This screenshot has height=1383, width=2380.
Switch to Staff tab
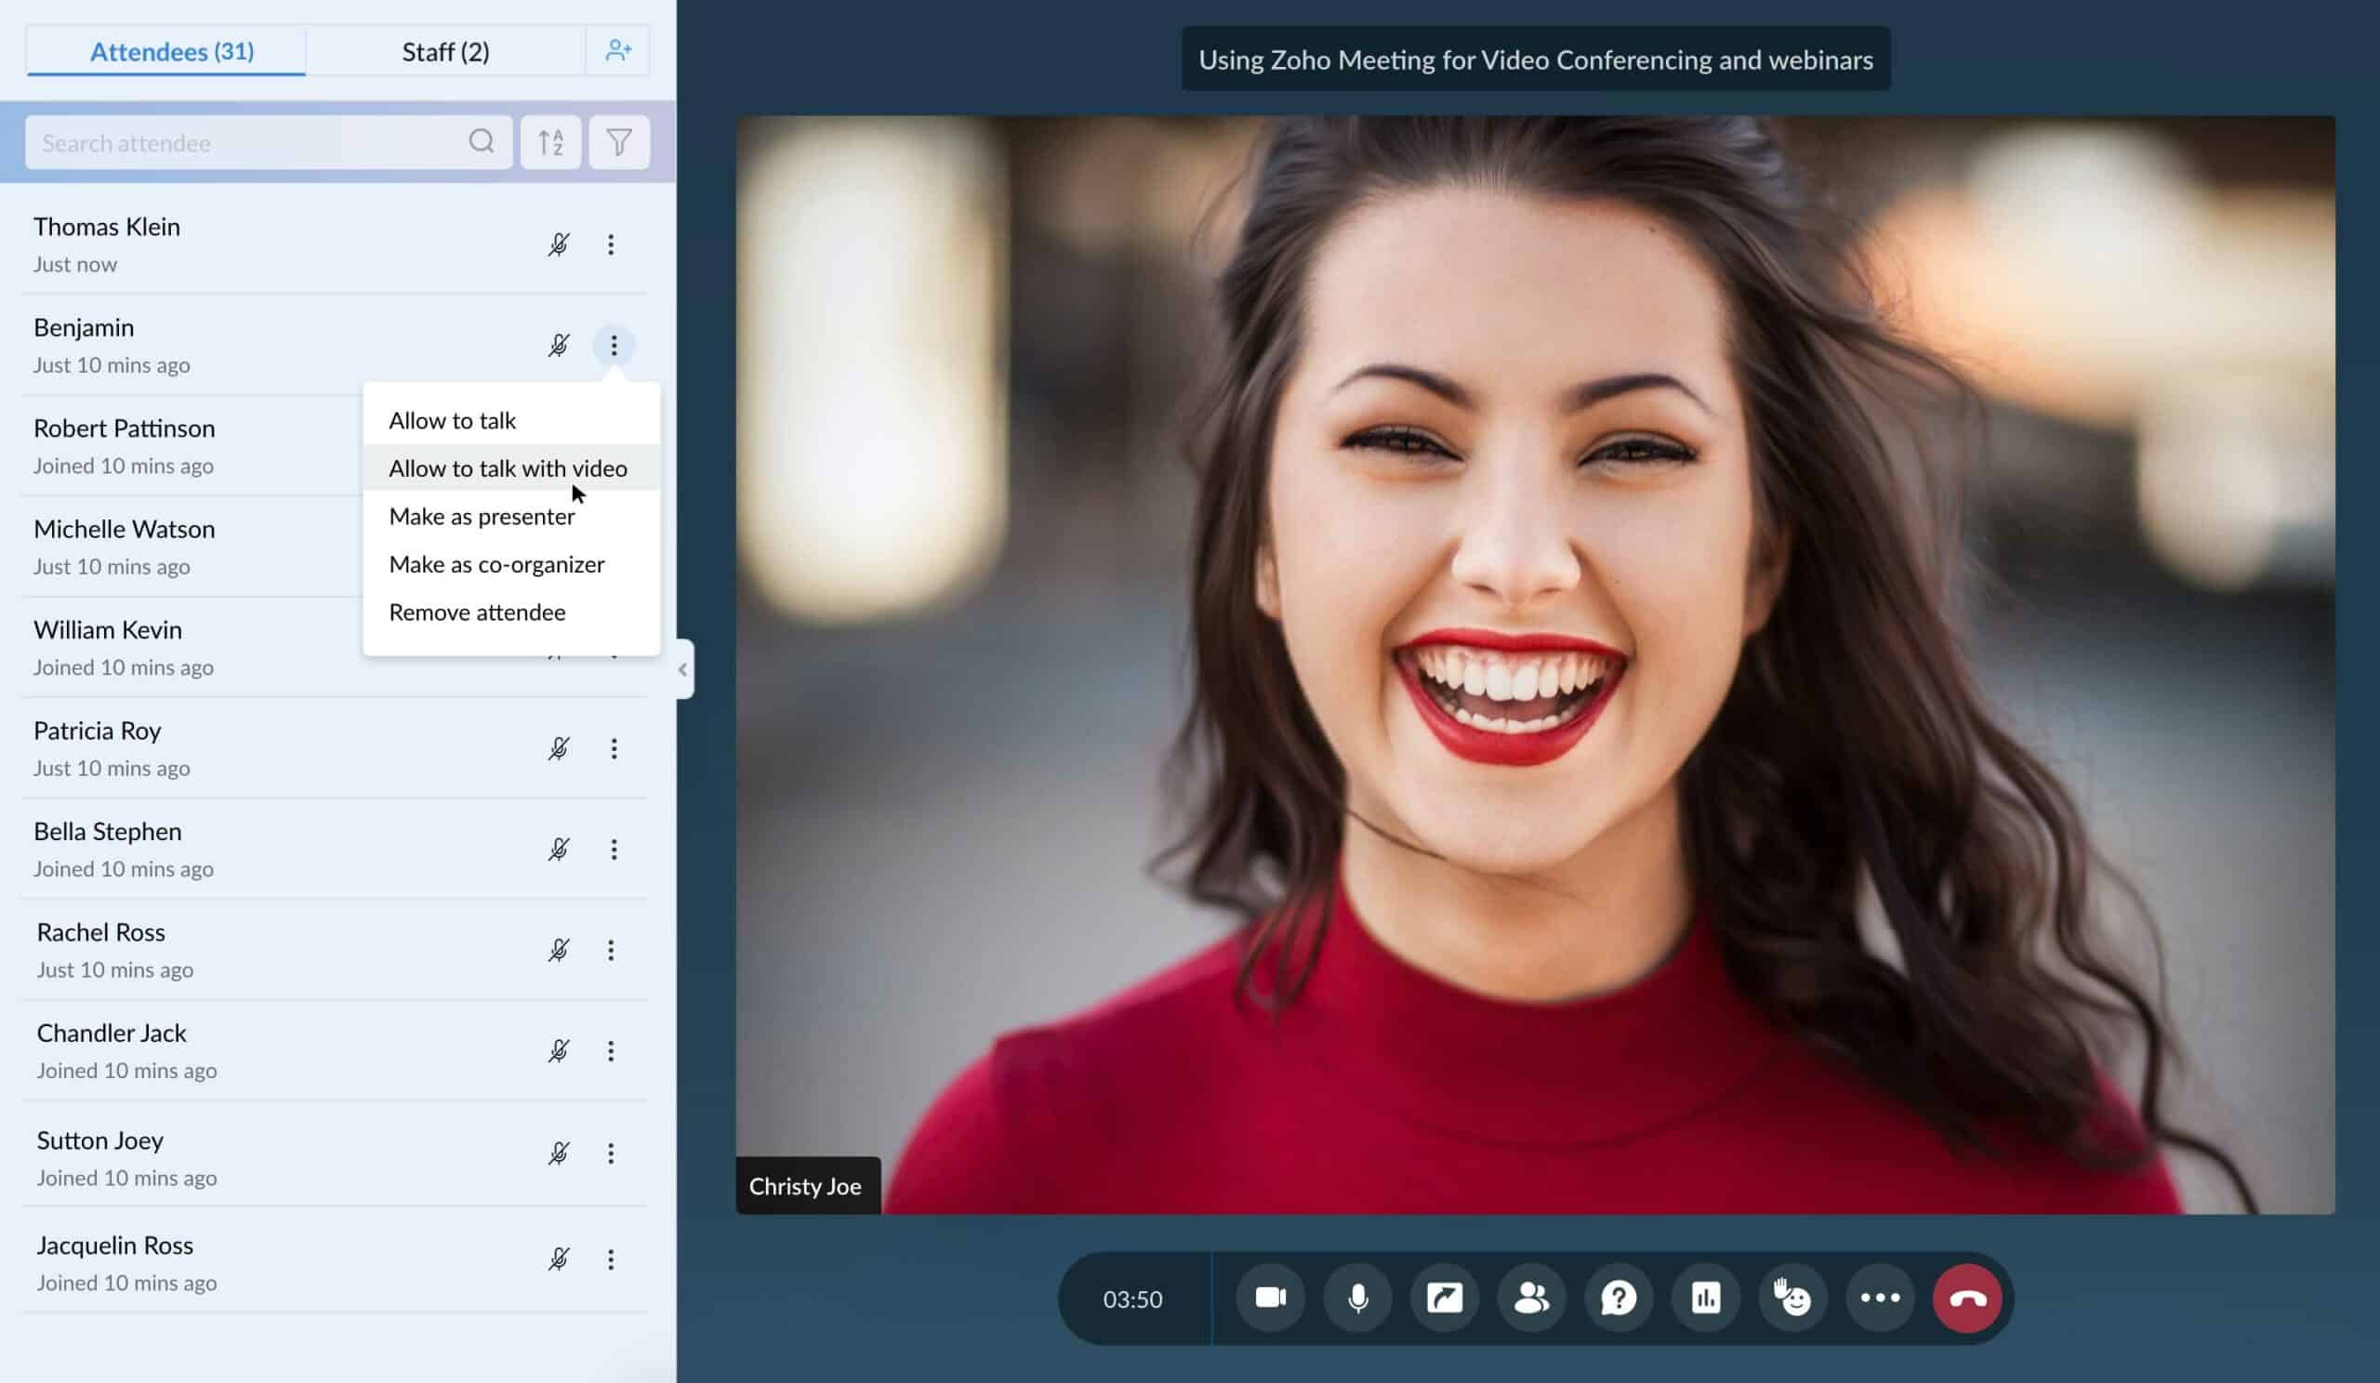(444, 51)
